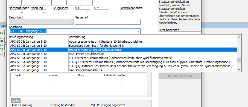Viewport: 248px width, 107px height.
Task: Open the disabled Zeugnisart combo box
Action: [x=41, y=22]
